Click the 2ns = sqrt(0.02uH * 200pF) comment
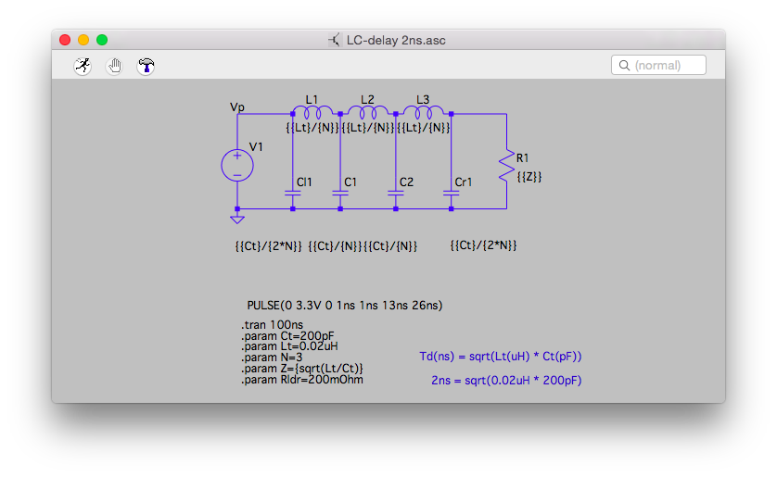 (506, 380)
